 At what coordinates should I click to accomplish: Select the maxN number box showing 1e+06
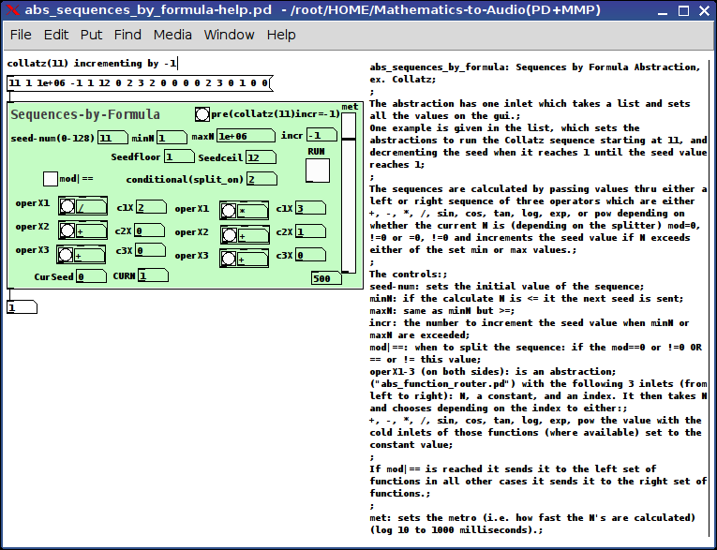coord(246,136)
